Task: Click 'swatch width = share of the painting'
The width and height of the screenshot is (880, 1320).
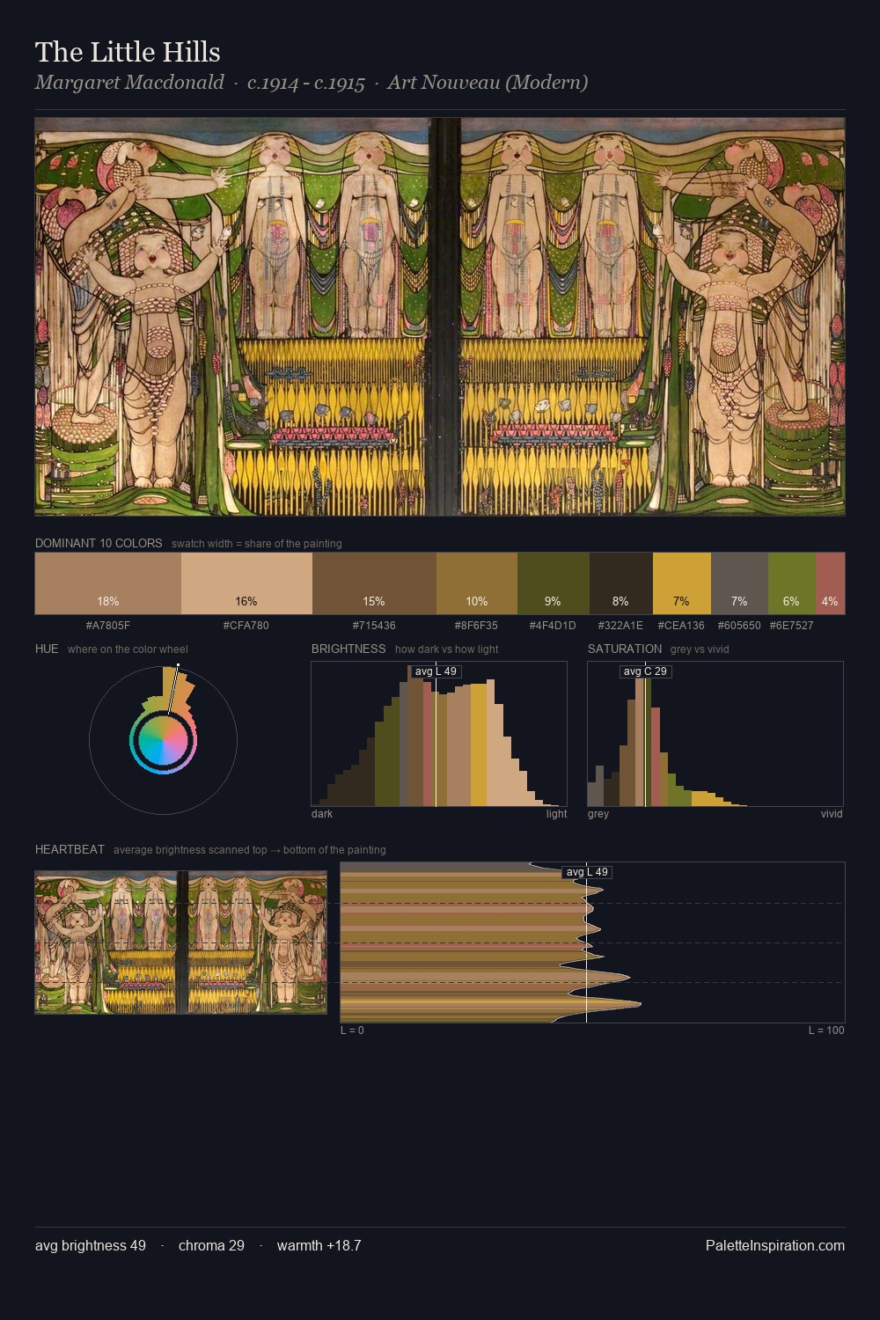Action: 257,544
